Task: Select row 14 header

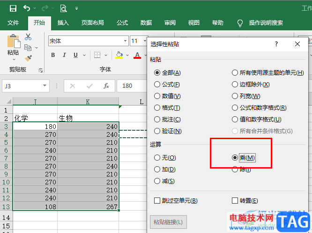Action: [x=6, y=218]
